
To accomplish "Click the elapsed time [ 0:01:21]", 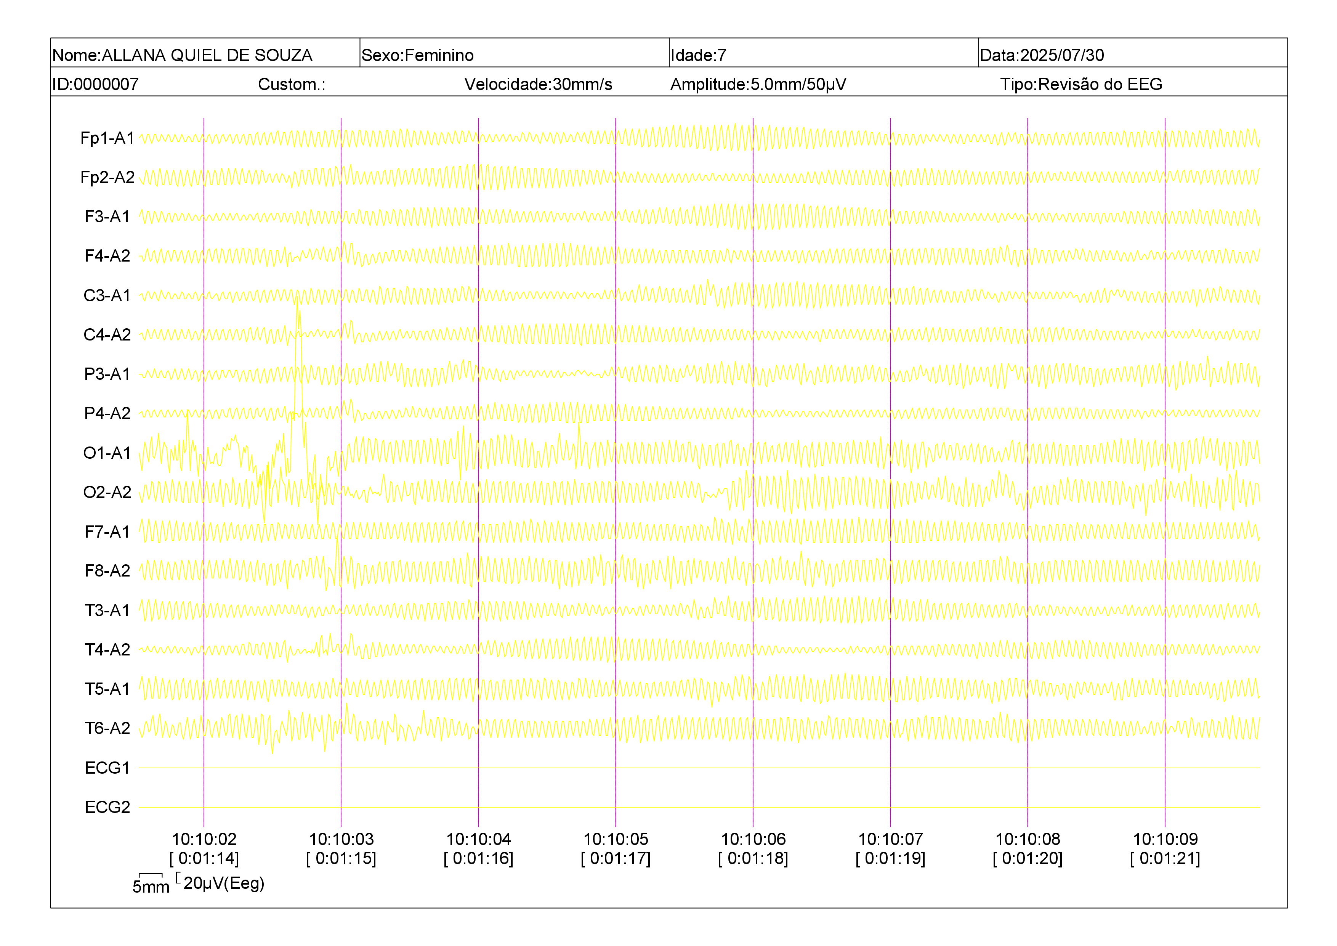I will click(1165, 858).
